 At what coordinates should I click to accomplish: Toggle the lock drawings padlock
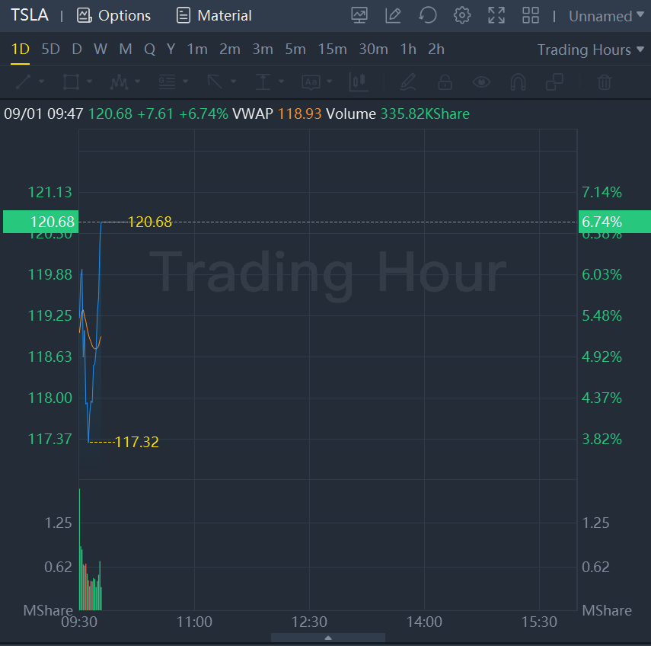pyautogui.click(x=445, y=82)
